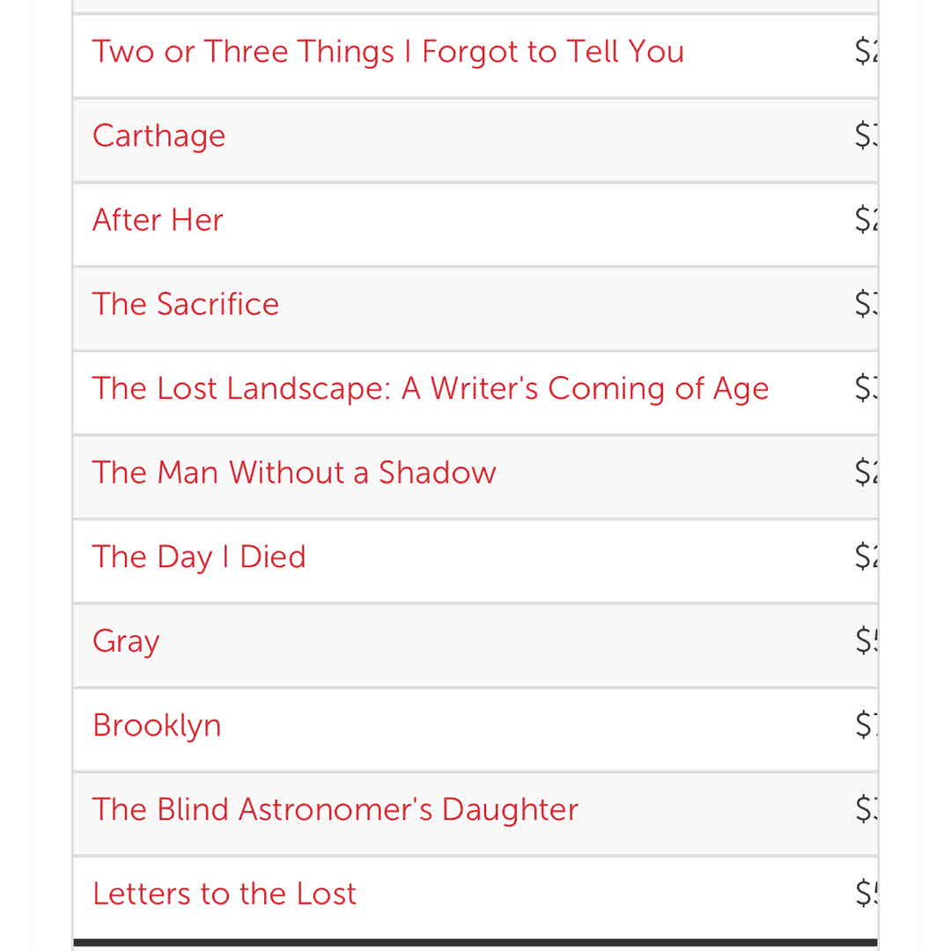Open The Day I Died book
Image resolution: width=951 pixels, height=951 pixels.
click(199, 557)
